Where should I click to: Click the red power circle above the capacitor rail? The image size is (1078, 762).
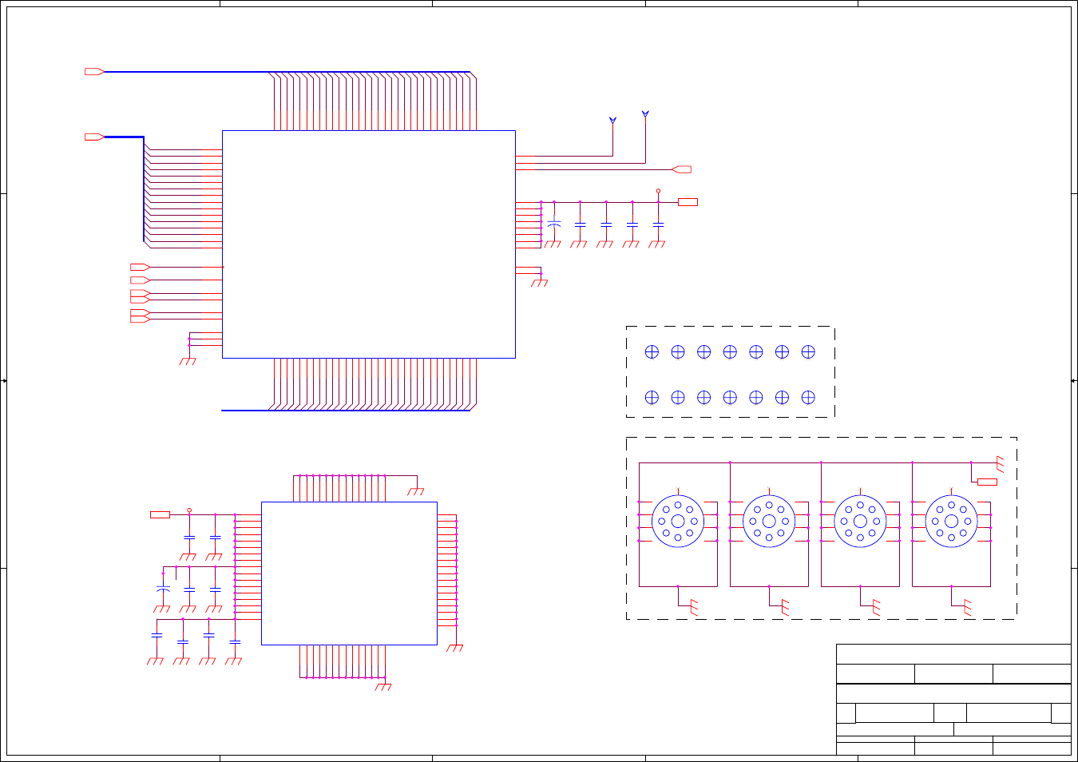coord(658,191)
